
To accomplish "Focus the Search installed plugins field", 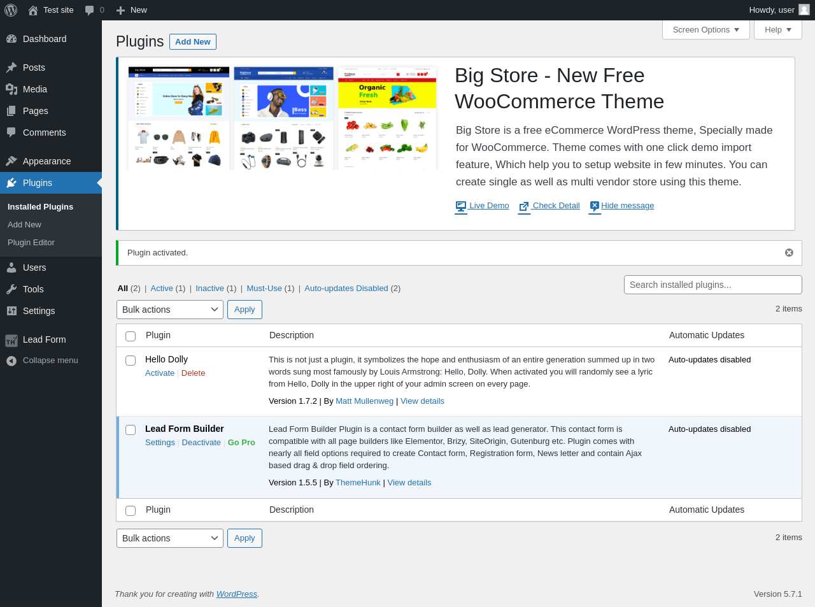I will (x=713, y=285).
